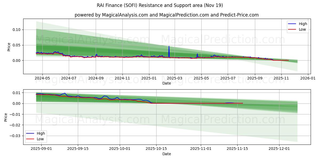This screenshot has width=320, height=160.
Task: Click the 0.05 gridline label on top chart
Action: click(17, 45)
